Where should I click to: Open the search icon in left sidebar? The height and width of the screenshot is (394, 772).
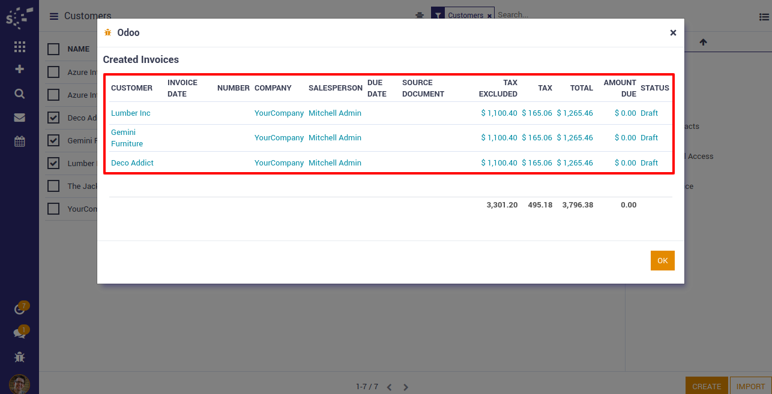pyautogui.click(x=19, y=94)
